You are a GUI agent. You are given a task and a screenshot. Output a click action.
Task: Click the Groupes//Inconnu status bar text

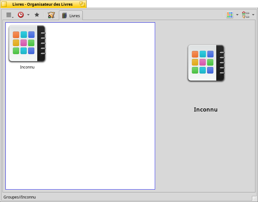pos(19,197)
